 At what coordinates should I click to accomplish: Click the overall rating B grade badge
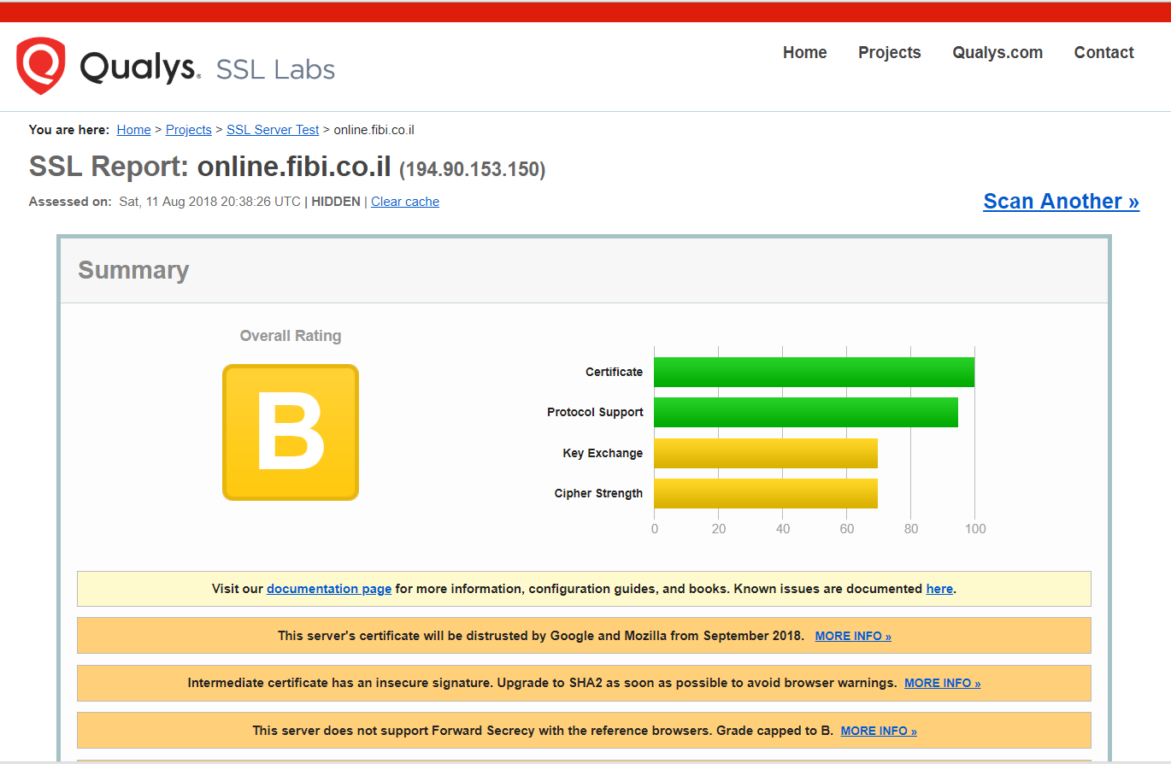tap(291, 432)
